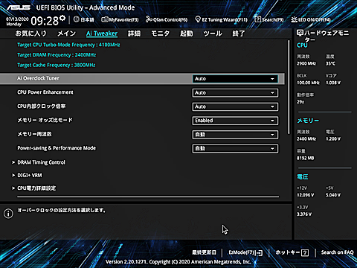This screenshot has height=268, width=357.
Task: Select the AI Overclock Tuner row label
Action: (38, 78)
